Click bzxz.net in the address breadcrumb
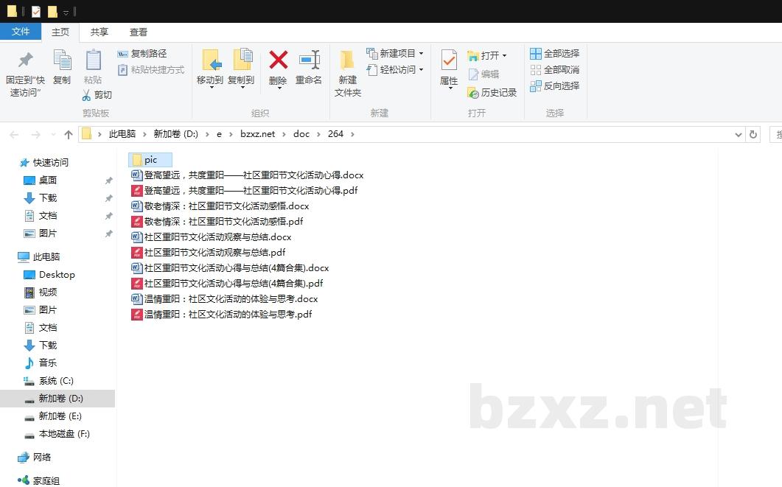The height and width of the screenshot is (487, 782). click(257, 134)
